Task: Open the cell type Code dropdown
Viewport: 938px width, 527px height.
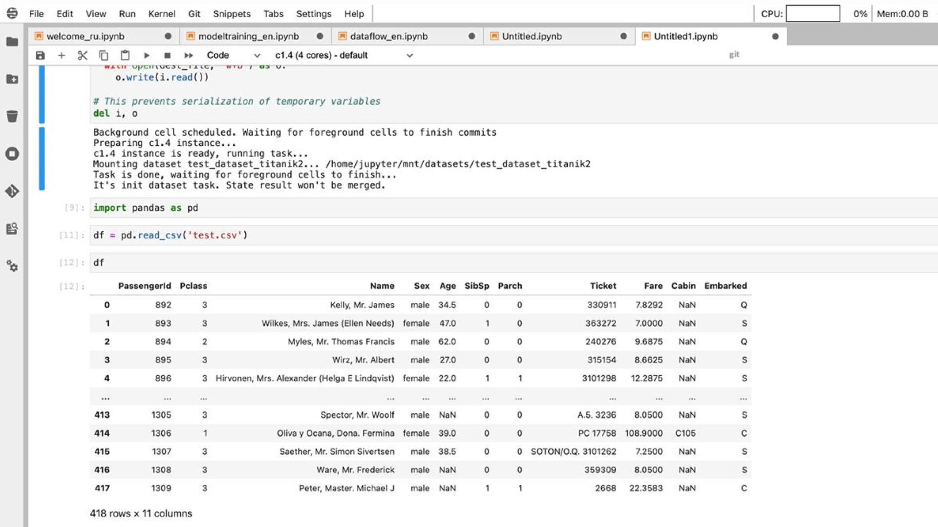Action: tap(233, 55)
